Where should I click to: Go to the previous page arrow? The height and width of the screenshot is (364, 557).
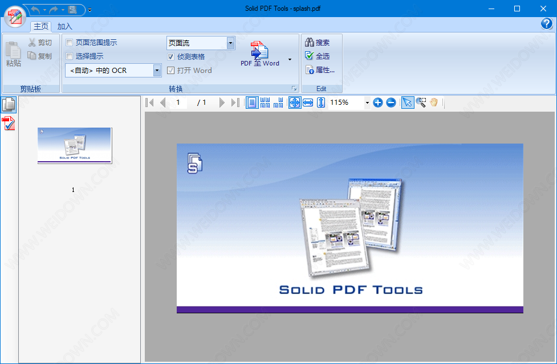coord(162,103)
